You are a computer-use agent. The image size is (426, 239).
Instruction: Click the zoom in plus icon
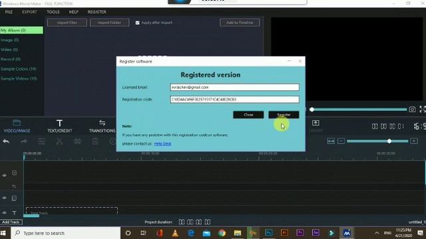[x=414, y=141]
